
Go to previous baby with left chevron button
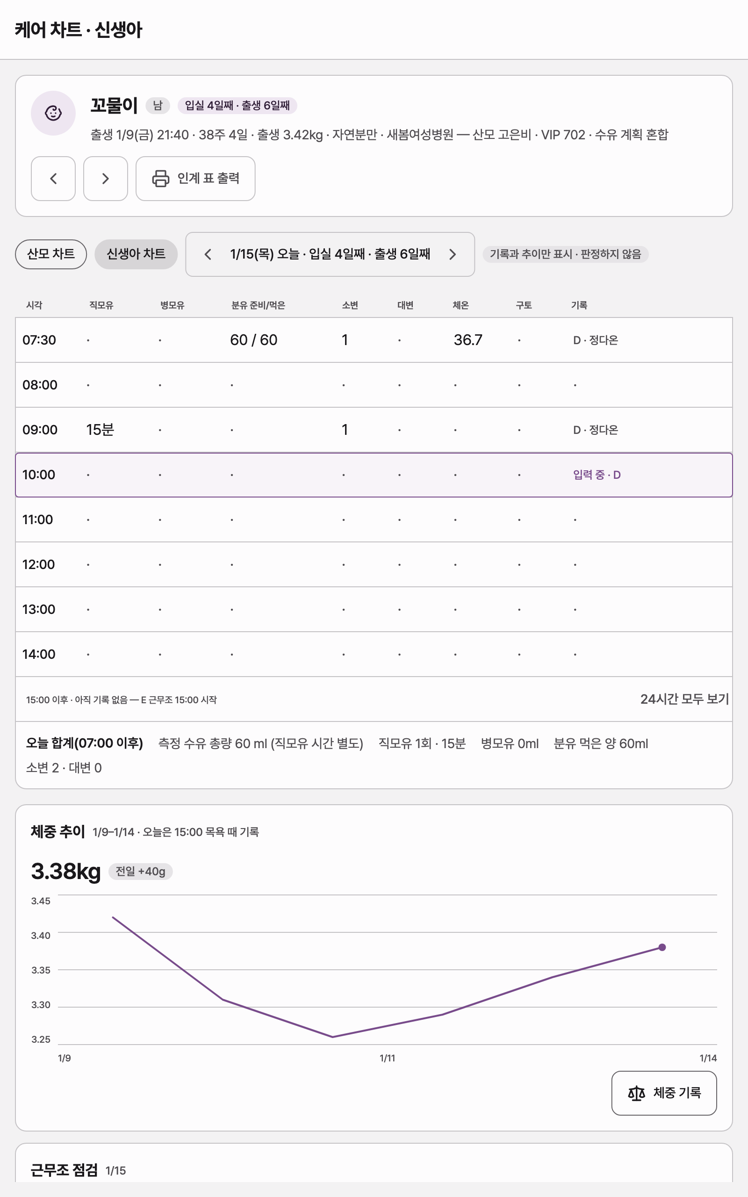pos(53,179)
